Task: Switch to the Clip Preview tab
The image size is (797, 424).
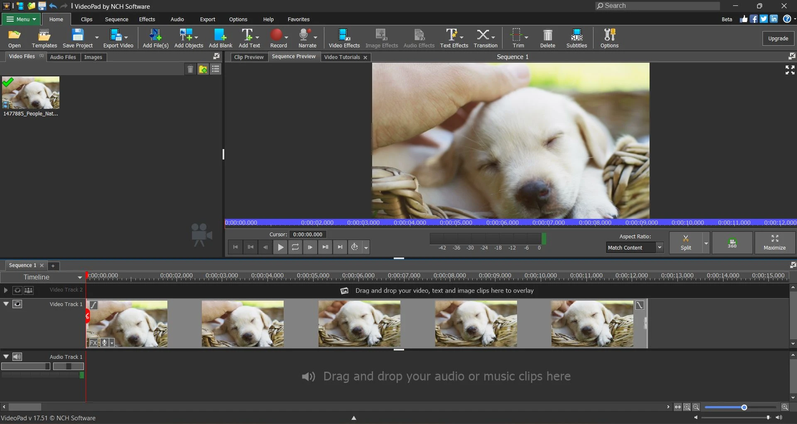Action: pyautogui.click(x=249, y=57)
